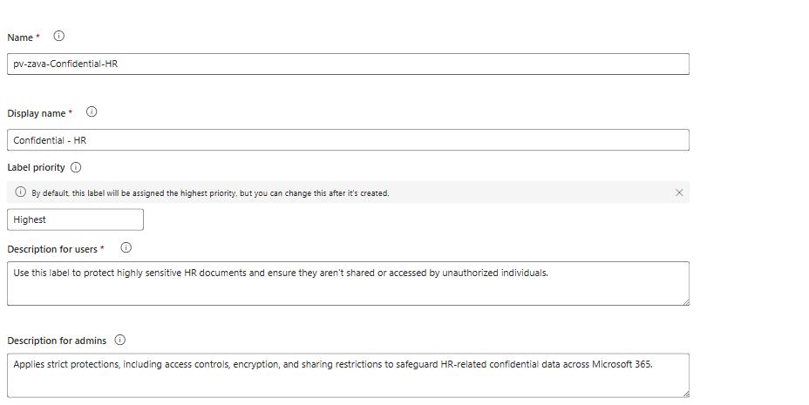809x405 pixels.
Task: Click the info icon inside priority banner
Action: 20,192
